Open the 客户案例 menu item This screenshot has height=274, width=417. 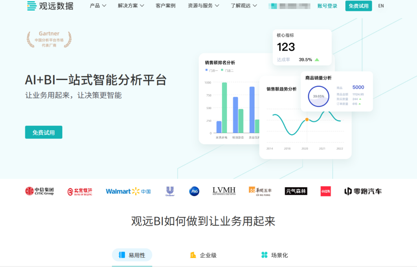pos(165,6)
